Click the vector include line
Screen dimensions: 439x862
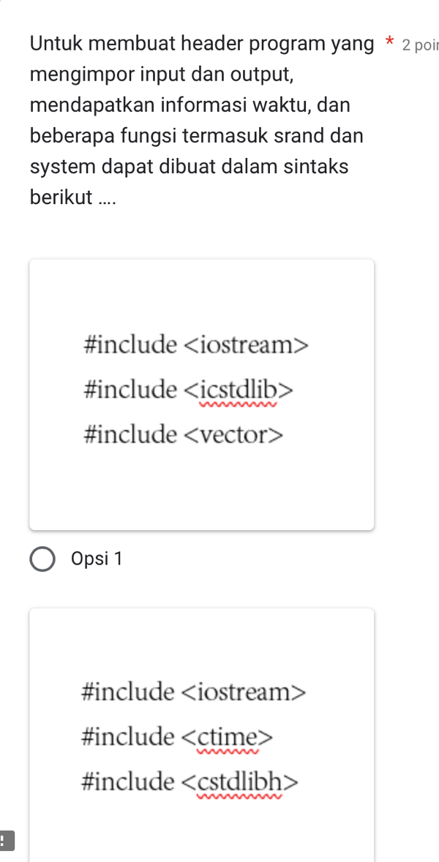(184, 436)
